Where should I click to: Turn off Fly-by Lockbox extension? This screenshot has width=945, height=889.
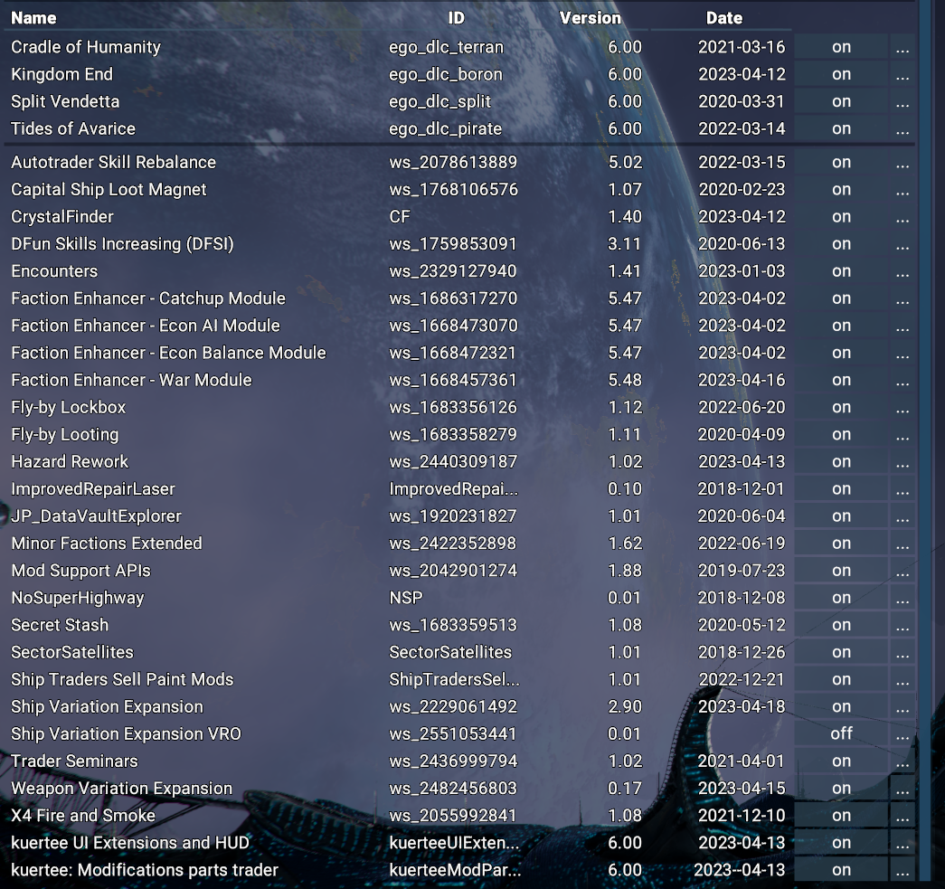(x=841, y=407)
